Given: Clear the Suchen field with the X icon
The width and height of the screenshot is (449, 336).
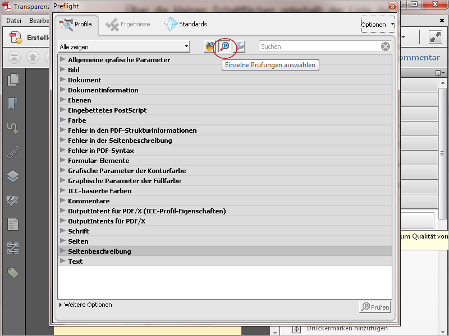Looking at the screenshot, I should click(385, 46).
